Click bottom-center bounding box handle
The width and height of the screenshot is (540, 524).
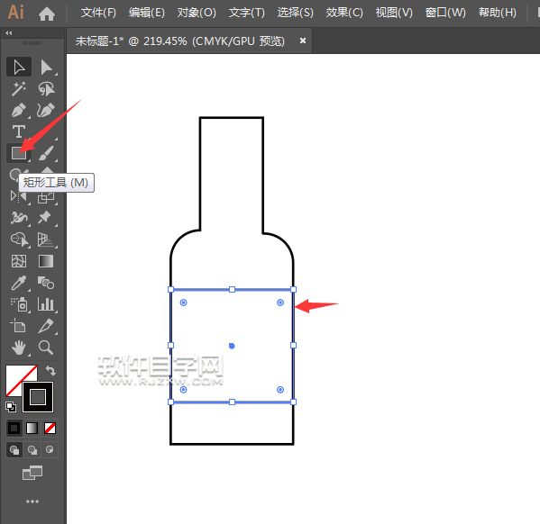[x=232, y=402]
